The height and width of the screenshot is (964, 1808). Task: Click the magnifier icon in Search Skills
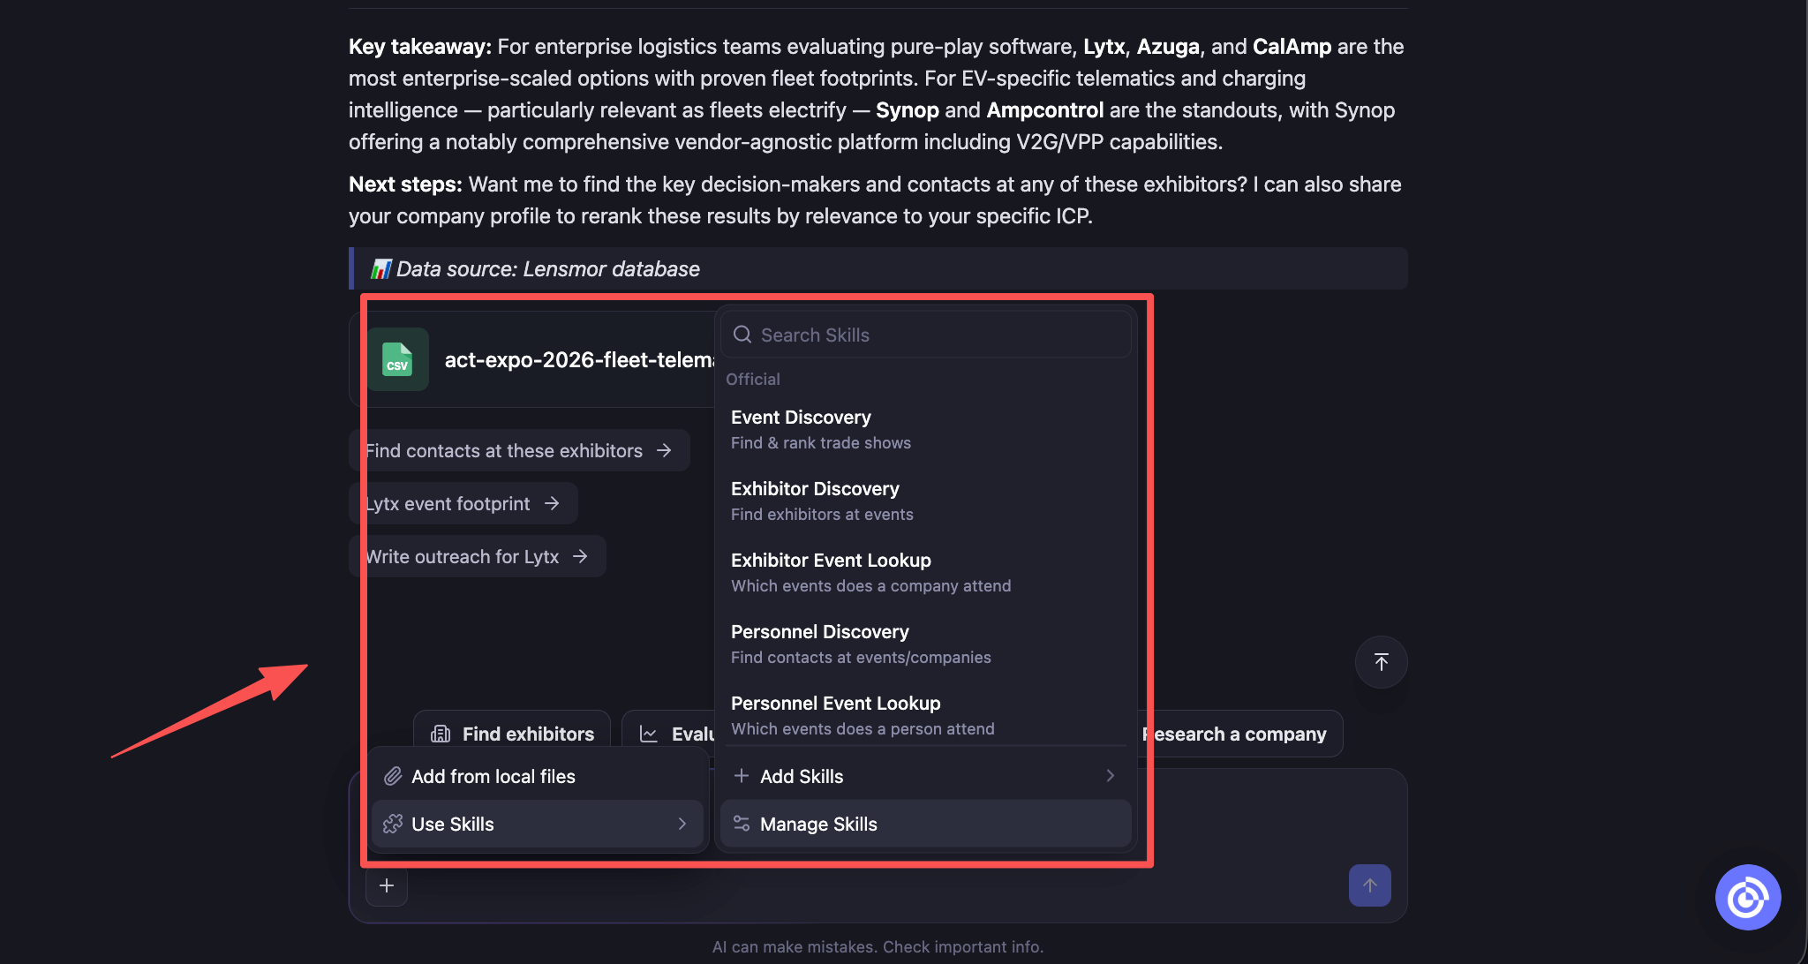pos(742,335)
